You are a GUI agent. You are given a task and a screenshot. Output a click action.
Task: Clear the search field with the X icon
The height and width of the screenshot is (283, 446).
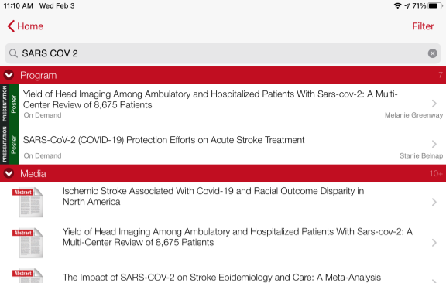pyautogui.click(x=432, y=53)
